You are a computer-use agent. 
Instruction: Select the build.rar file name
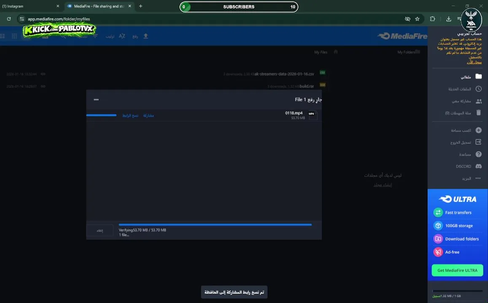307,86
